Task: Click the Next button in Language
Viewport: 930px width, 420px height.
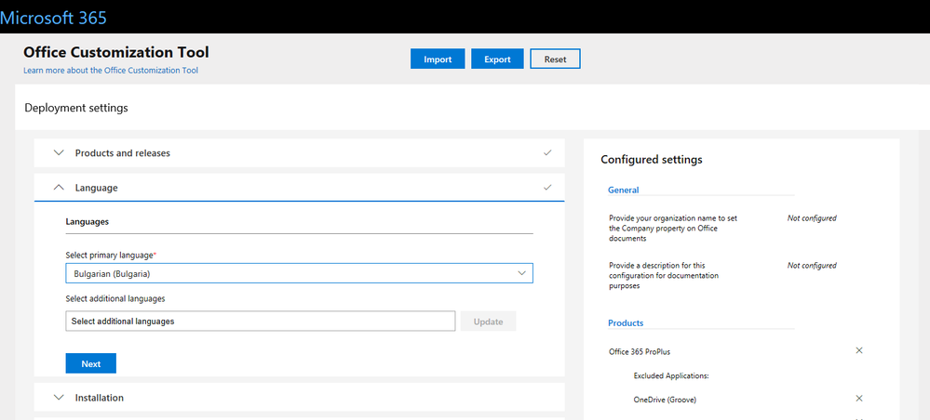Action: click(x=90, y=363)
